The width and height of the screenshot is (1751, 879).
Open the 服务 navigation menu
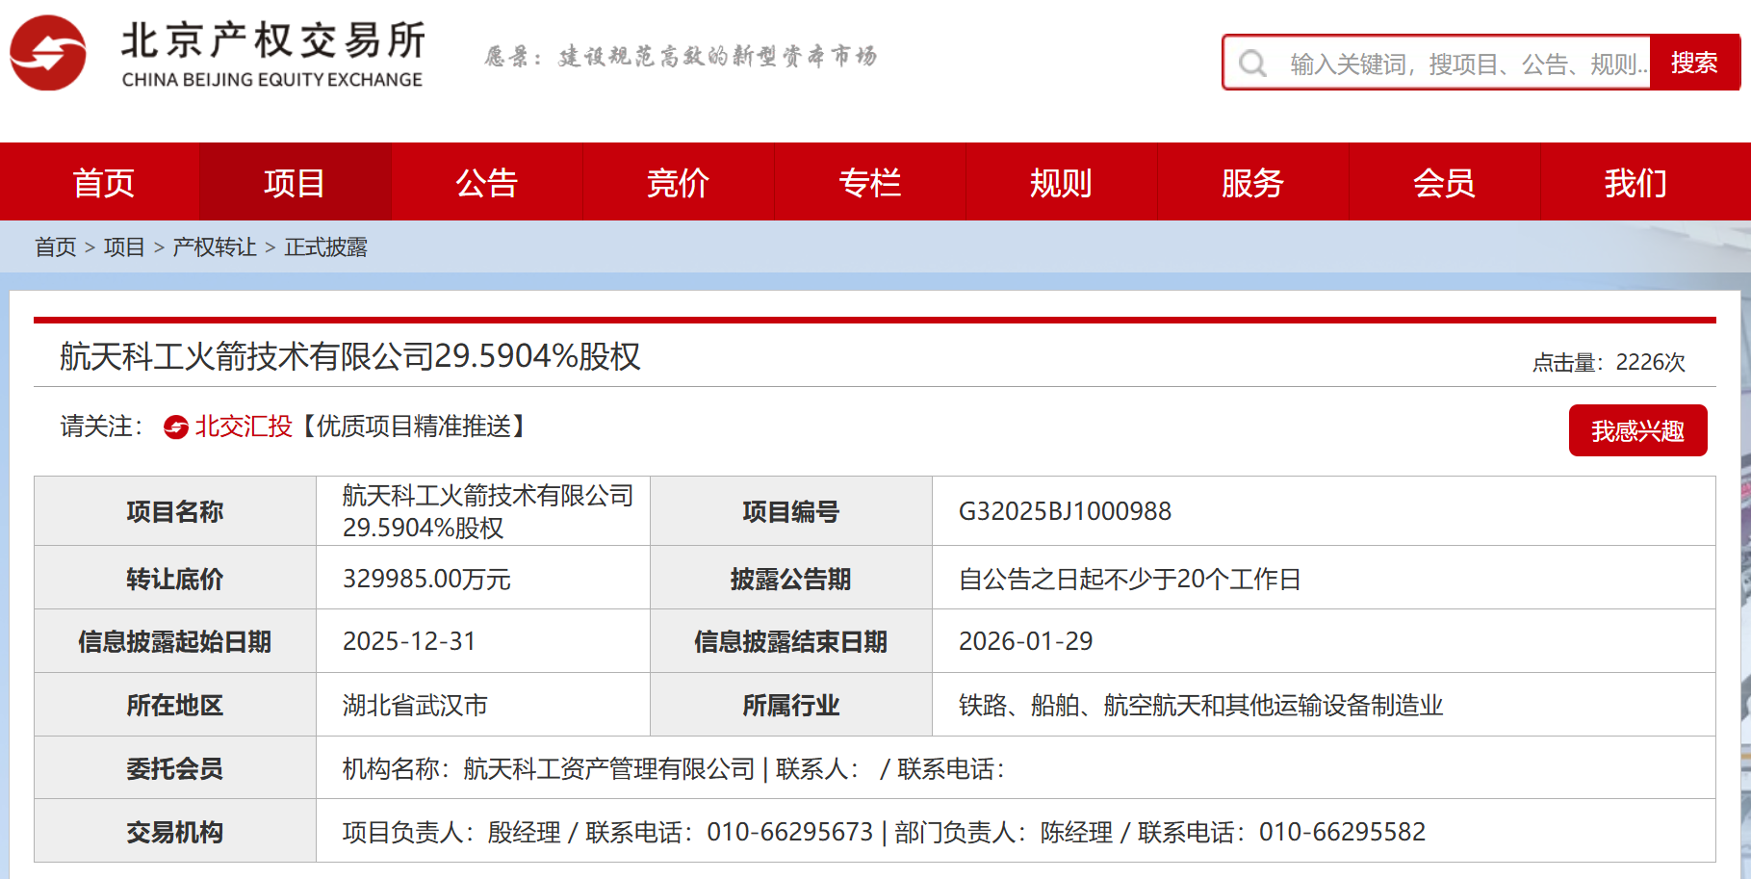point(1252,182)
